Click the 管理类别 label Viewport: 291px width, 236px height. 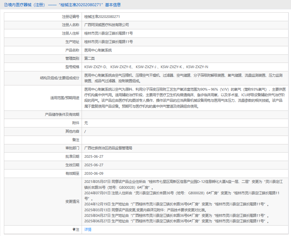(x=72, y=58)
